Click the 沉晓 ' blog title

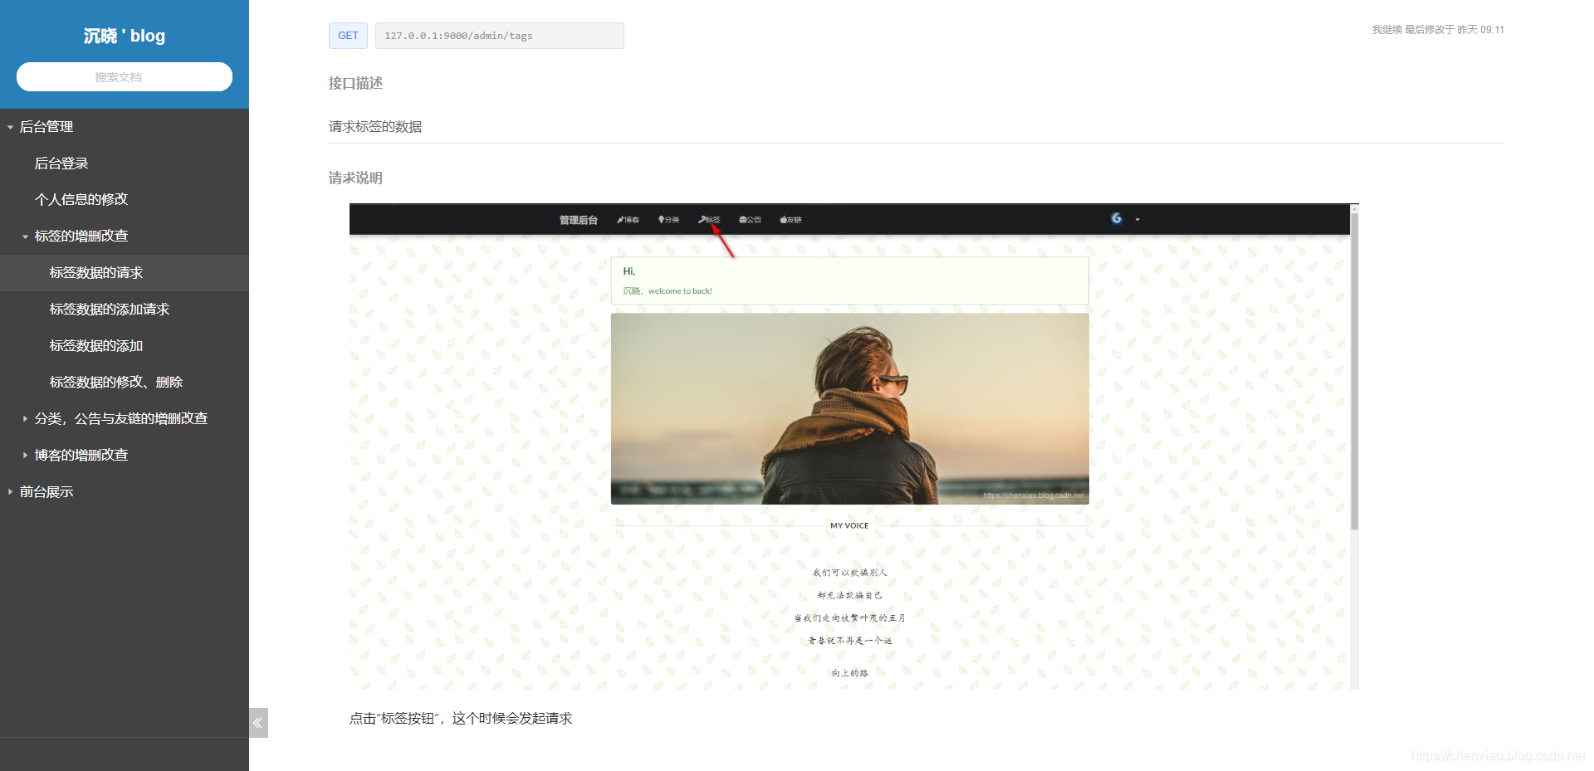click(x=125, y=36)
